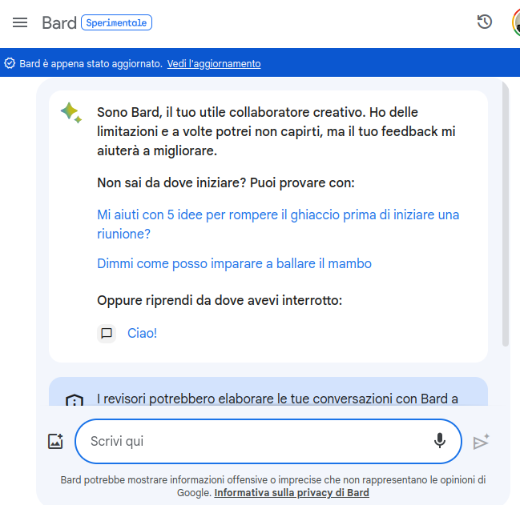This screenshot has height=505, width=520.
Task: Click the 'Sono Bard' introduction paragraph
Action: tap(276, 131)
